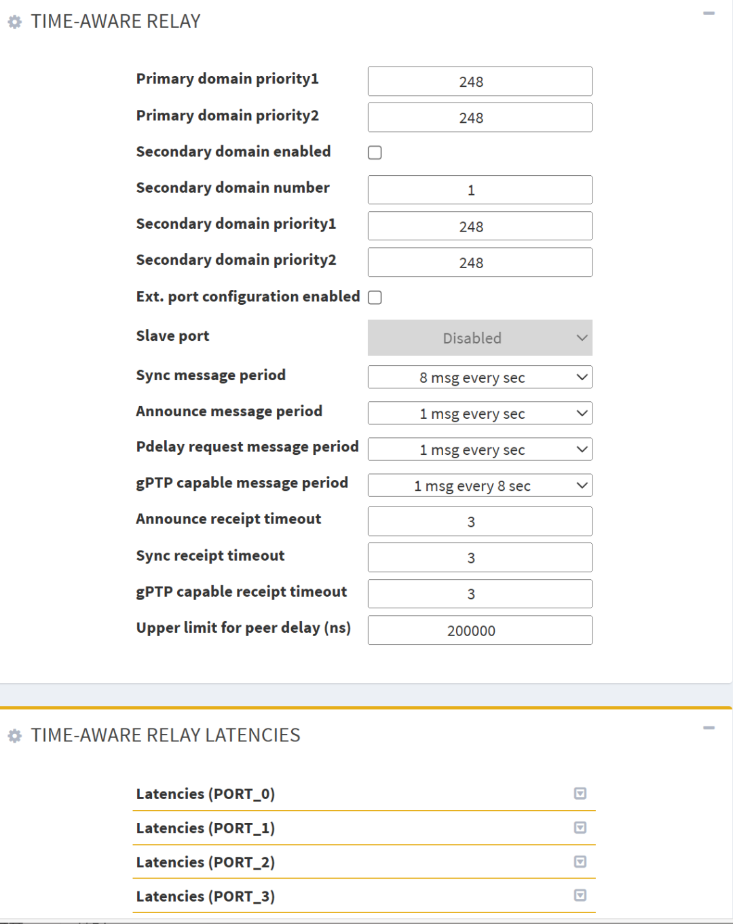Click the gear icon beside TIME-AWARE RELAY
Viewport: 733px width, 924px height.
15,22
